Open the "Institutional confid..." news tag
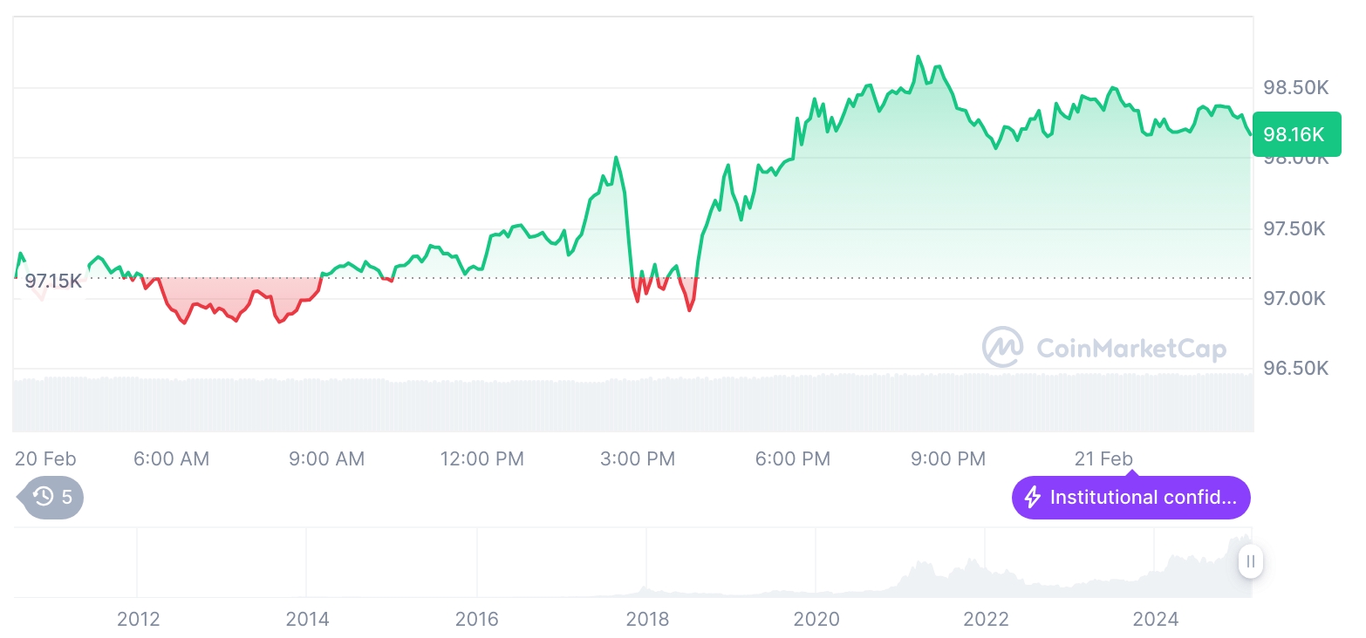The width and height of the screenshot is (1366, 638). pos(1131,498)
